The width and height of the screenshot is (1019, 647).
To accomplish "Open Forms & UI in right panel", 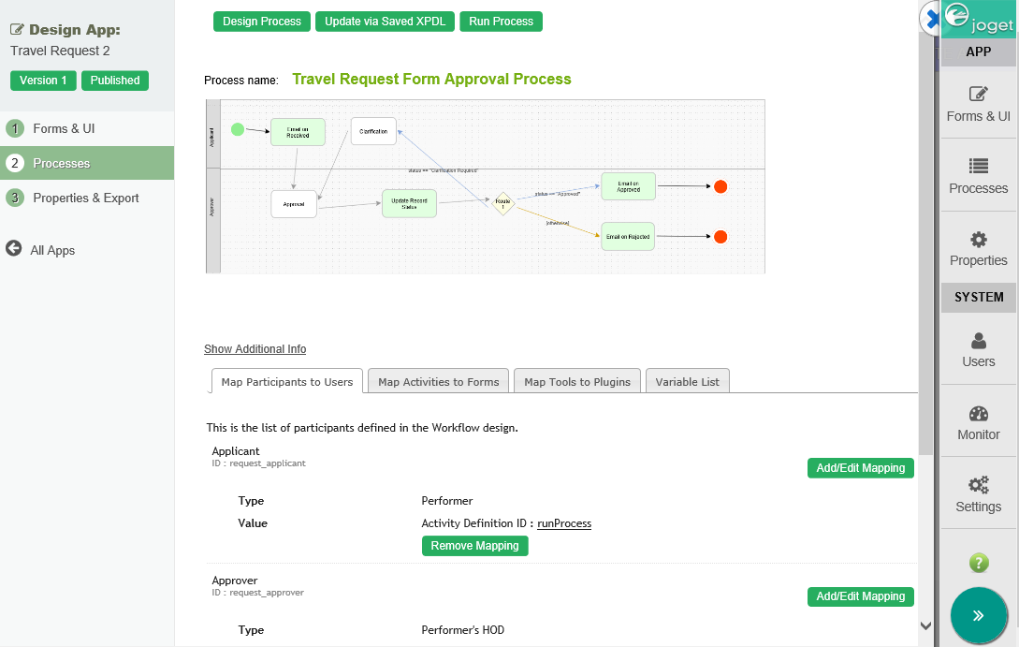I will (x=978, y=103).
